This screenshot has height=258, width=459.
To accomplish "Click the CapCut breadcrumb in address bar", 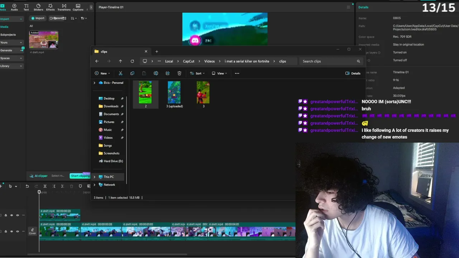I will coord(189,61).
